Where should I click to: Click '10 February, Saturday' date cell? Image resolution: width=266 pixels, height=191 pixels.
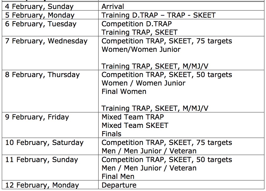pos(50,146)
